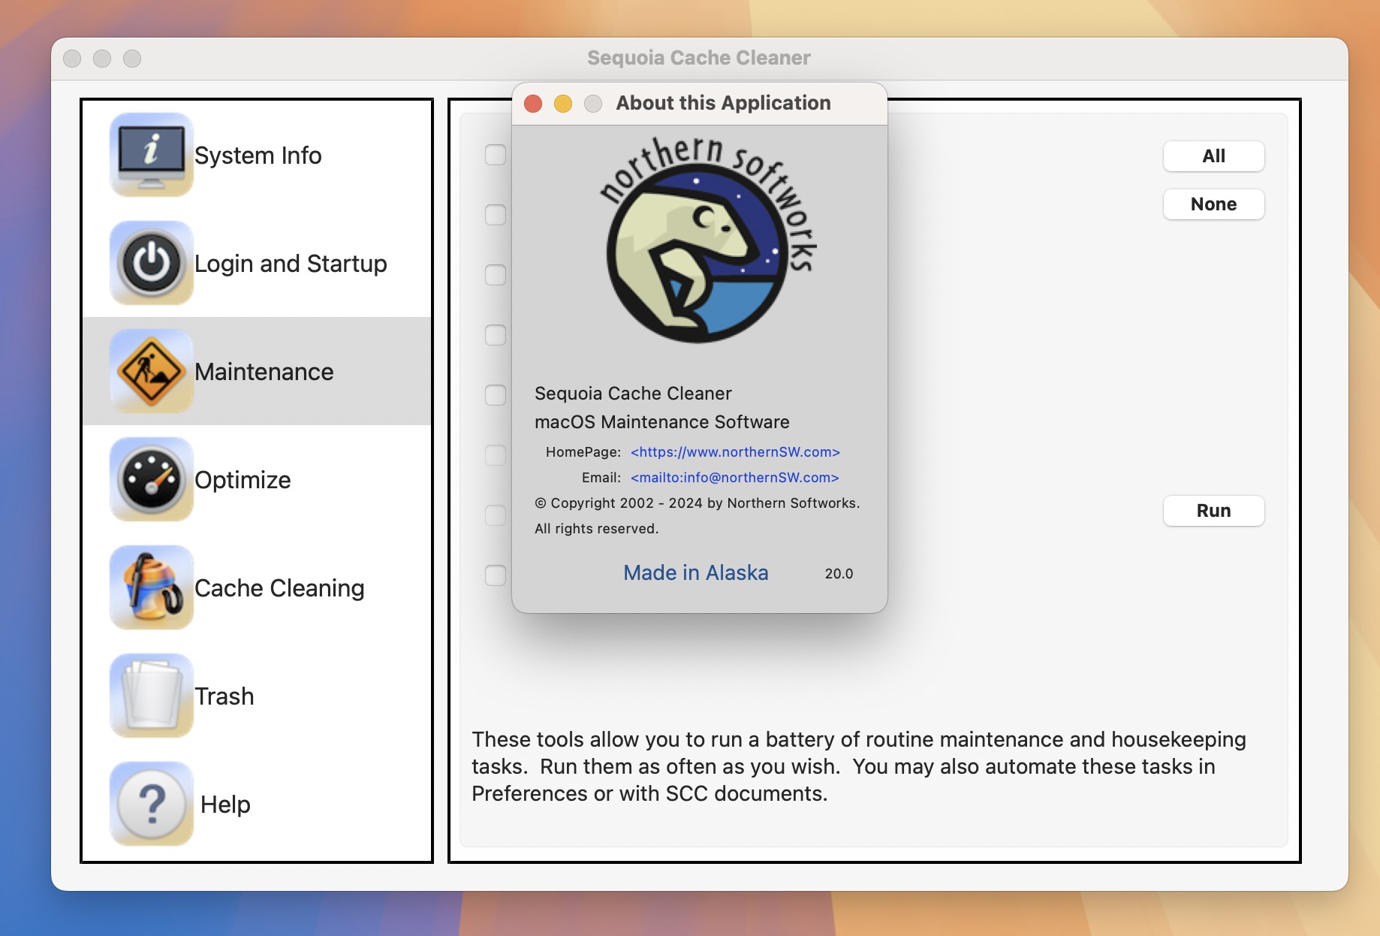Tick the first maintenance checkbox
Viewport: 1380px width, 936px height.
(x=496, y=155)
